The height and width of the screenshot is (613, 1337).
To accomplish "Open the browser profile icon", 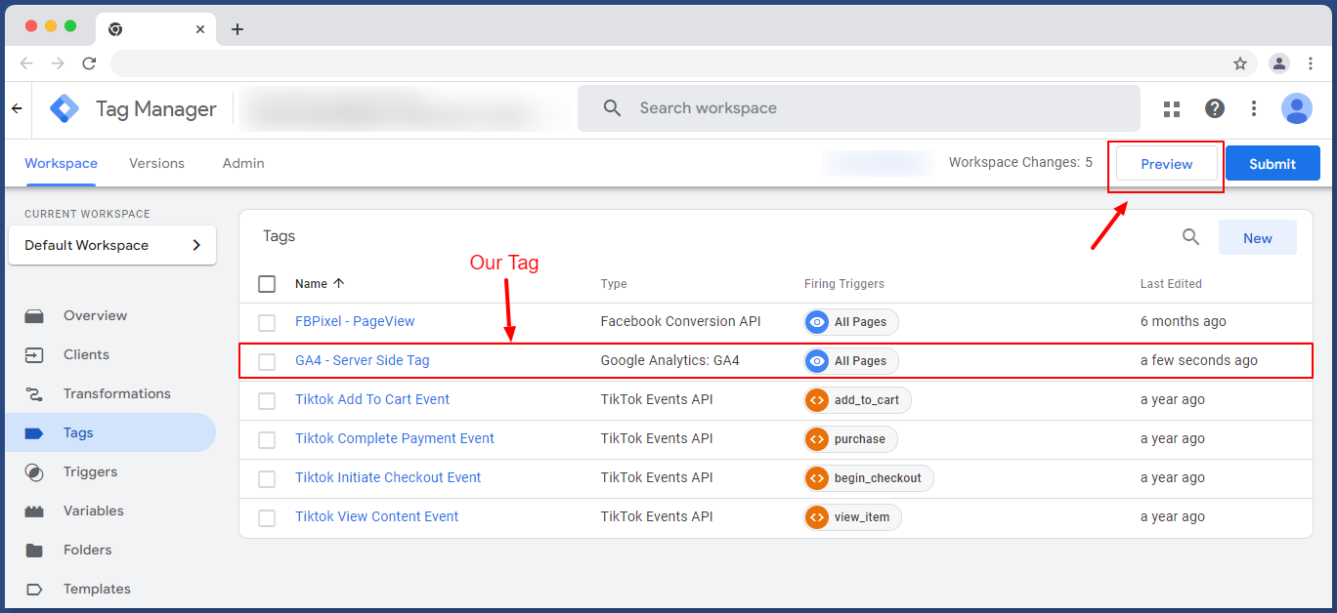I will pyautogui.click(x=1279, y=63).
